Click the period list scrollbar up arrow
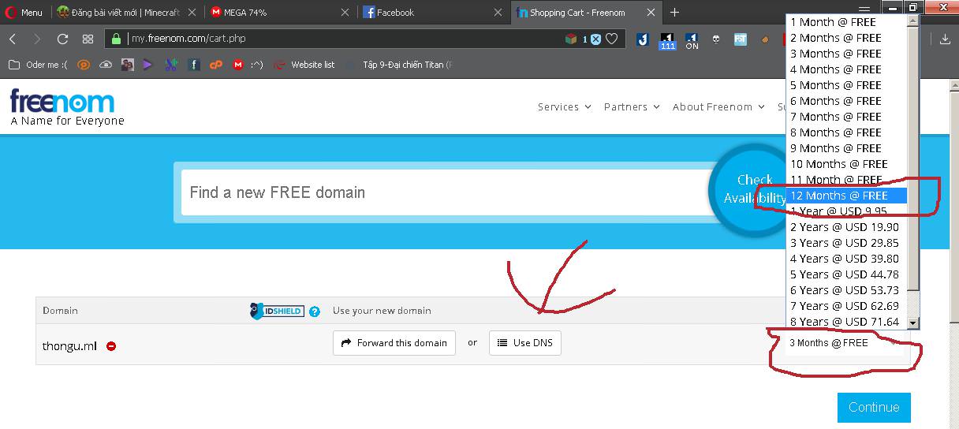 [913, 21]
